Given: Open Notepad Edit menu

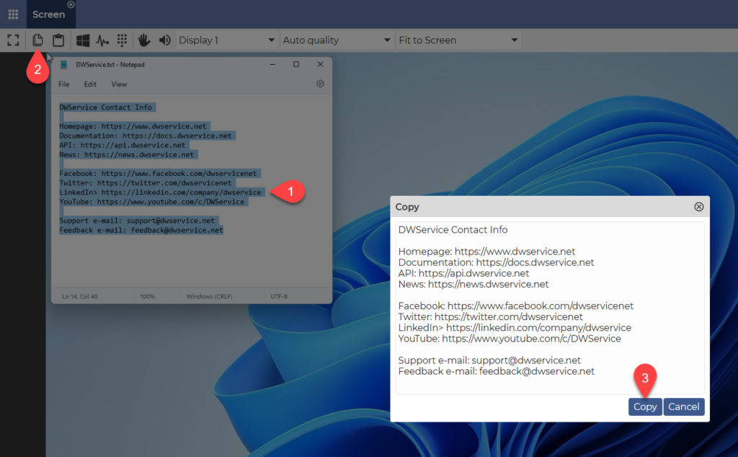Looking at the screenshot, I should (90, 84).
